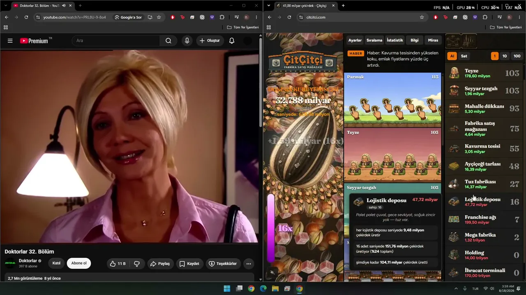This screenshot has width=526, height=295.
Task: Click the YouTube search magnifier button
Action: (168, 41)
